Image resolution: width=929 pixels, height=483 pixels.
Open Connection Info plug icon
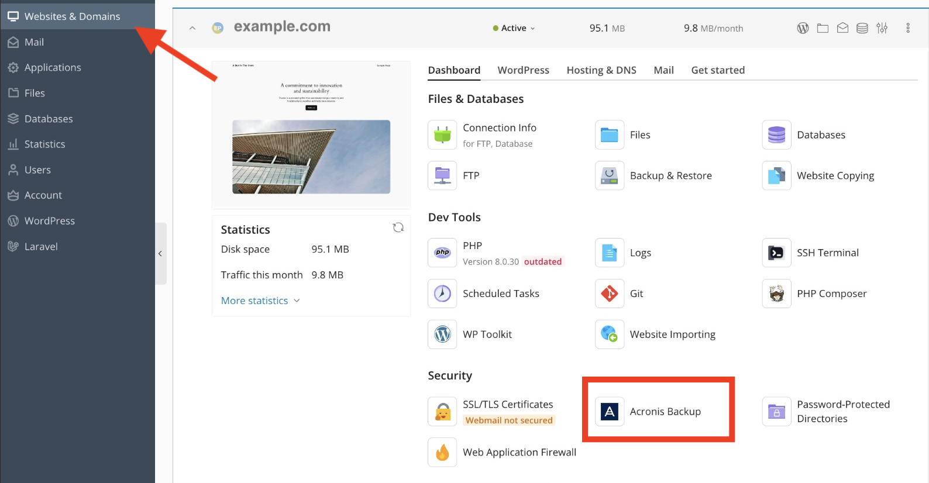[x=442, y=135]
